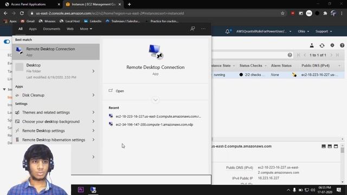Screen dimensions: 347x195
Task: Expand Disk Cleanup options chevron
Action: [93, 95]
